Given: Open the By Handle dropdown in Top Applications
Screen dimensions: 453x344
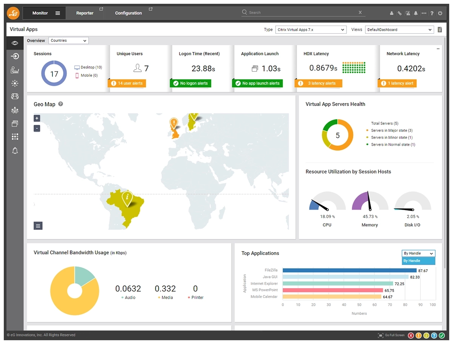Looking at the screenshot, I should 419,253.
